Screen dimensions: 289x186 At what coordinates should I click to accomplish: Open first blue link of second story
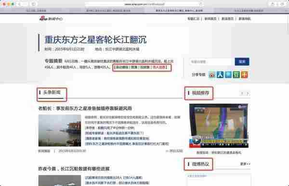point(114,177)
